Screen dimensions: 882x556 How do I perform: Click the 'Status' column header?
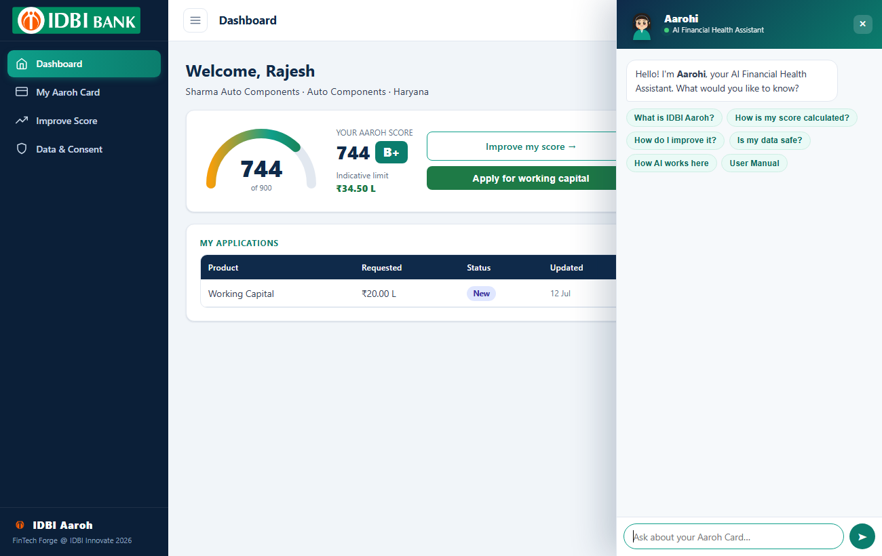478,268
